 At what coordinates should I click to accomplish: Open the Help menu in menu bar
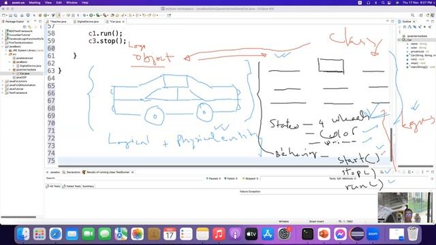click(x=84, y=3)
